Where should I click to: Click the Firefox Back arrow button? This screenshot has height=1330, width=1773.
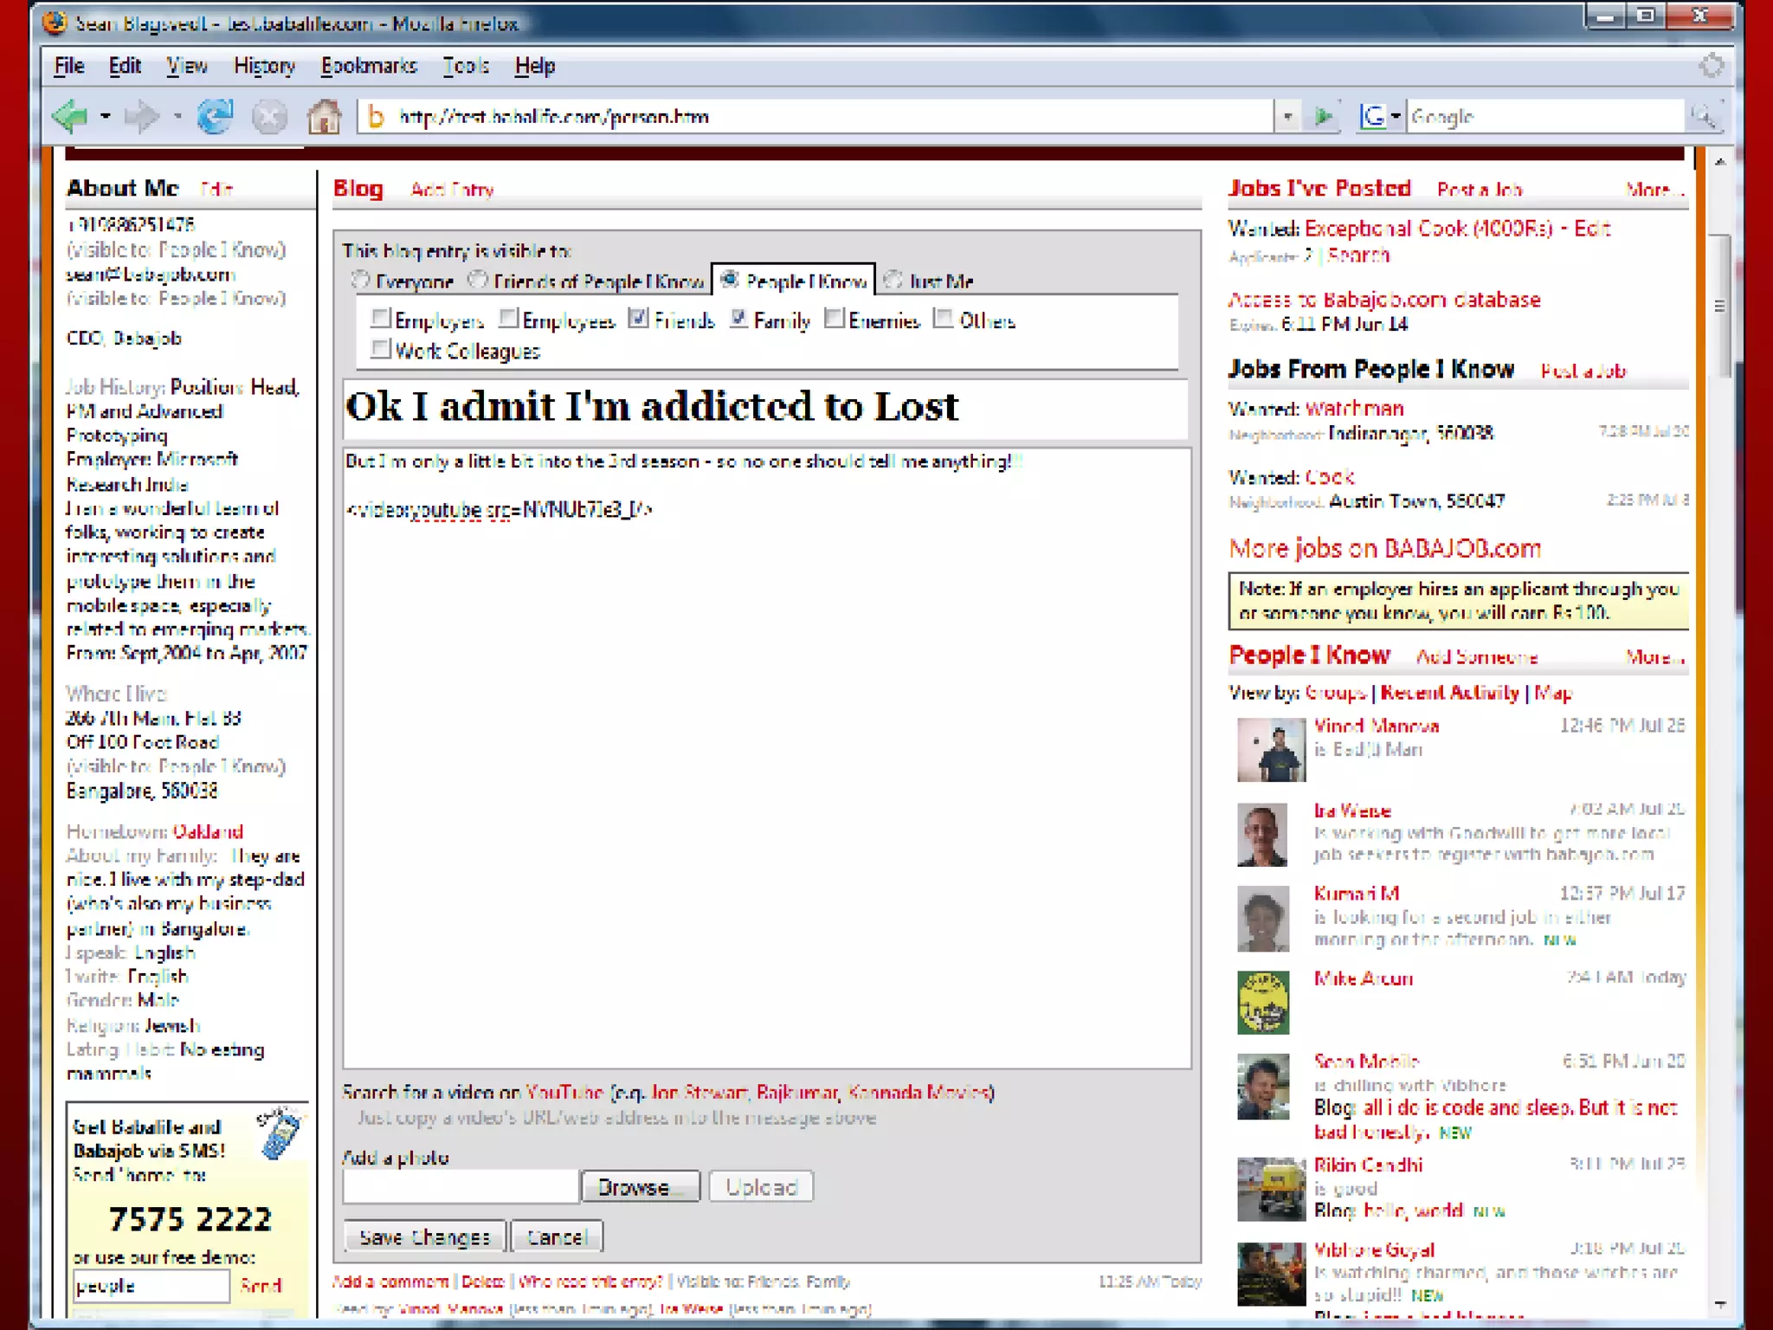71,116
